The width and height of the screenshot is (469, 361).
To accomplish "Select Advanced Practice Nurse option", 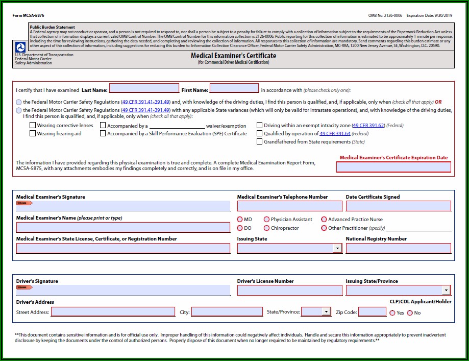I will point(324,220).
